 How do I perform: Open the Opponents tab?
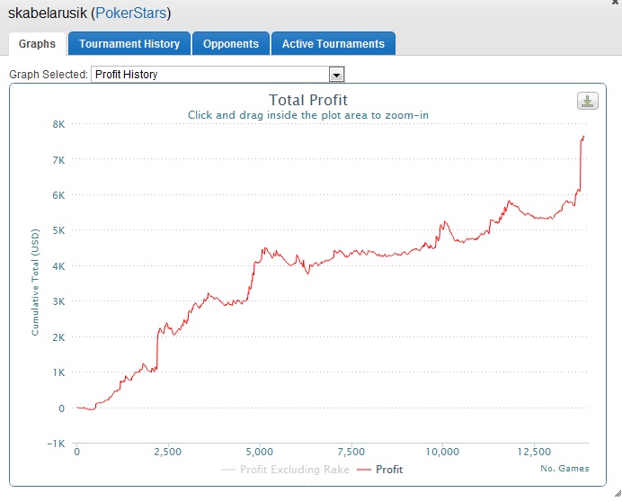[x=231, y=44]
